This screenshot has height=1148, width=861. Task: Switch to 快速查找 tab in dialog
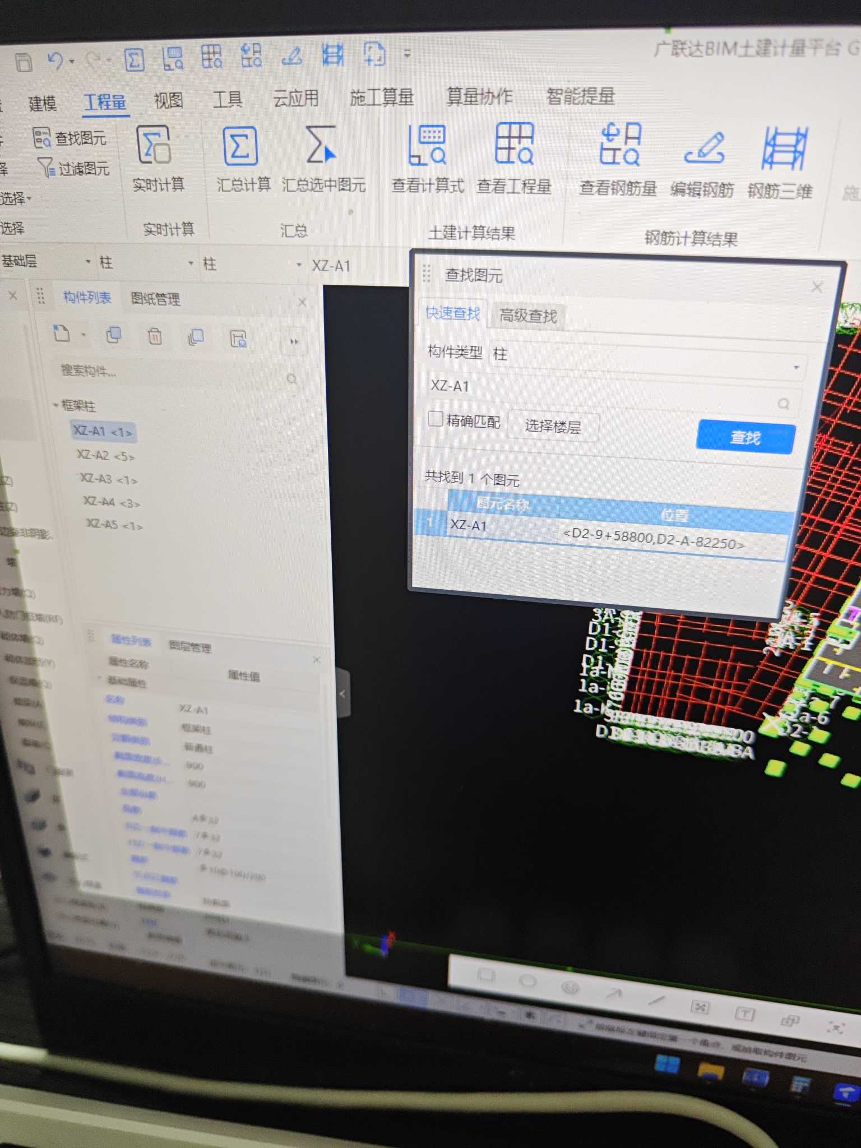[452, 313]
